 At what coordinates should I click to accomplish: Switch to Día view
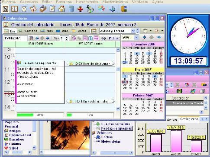point(10,31)
